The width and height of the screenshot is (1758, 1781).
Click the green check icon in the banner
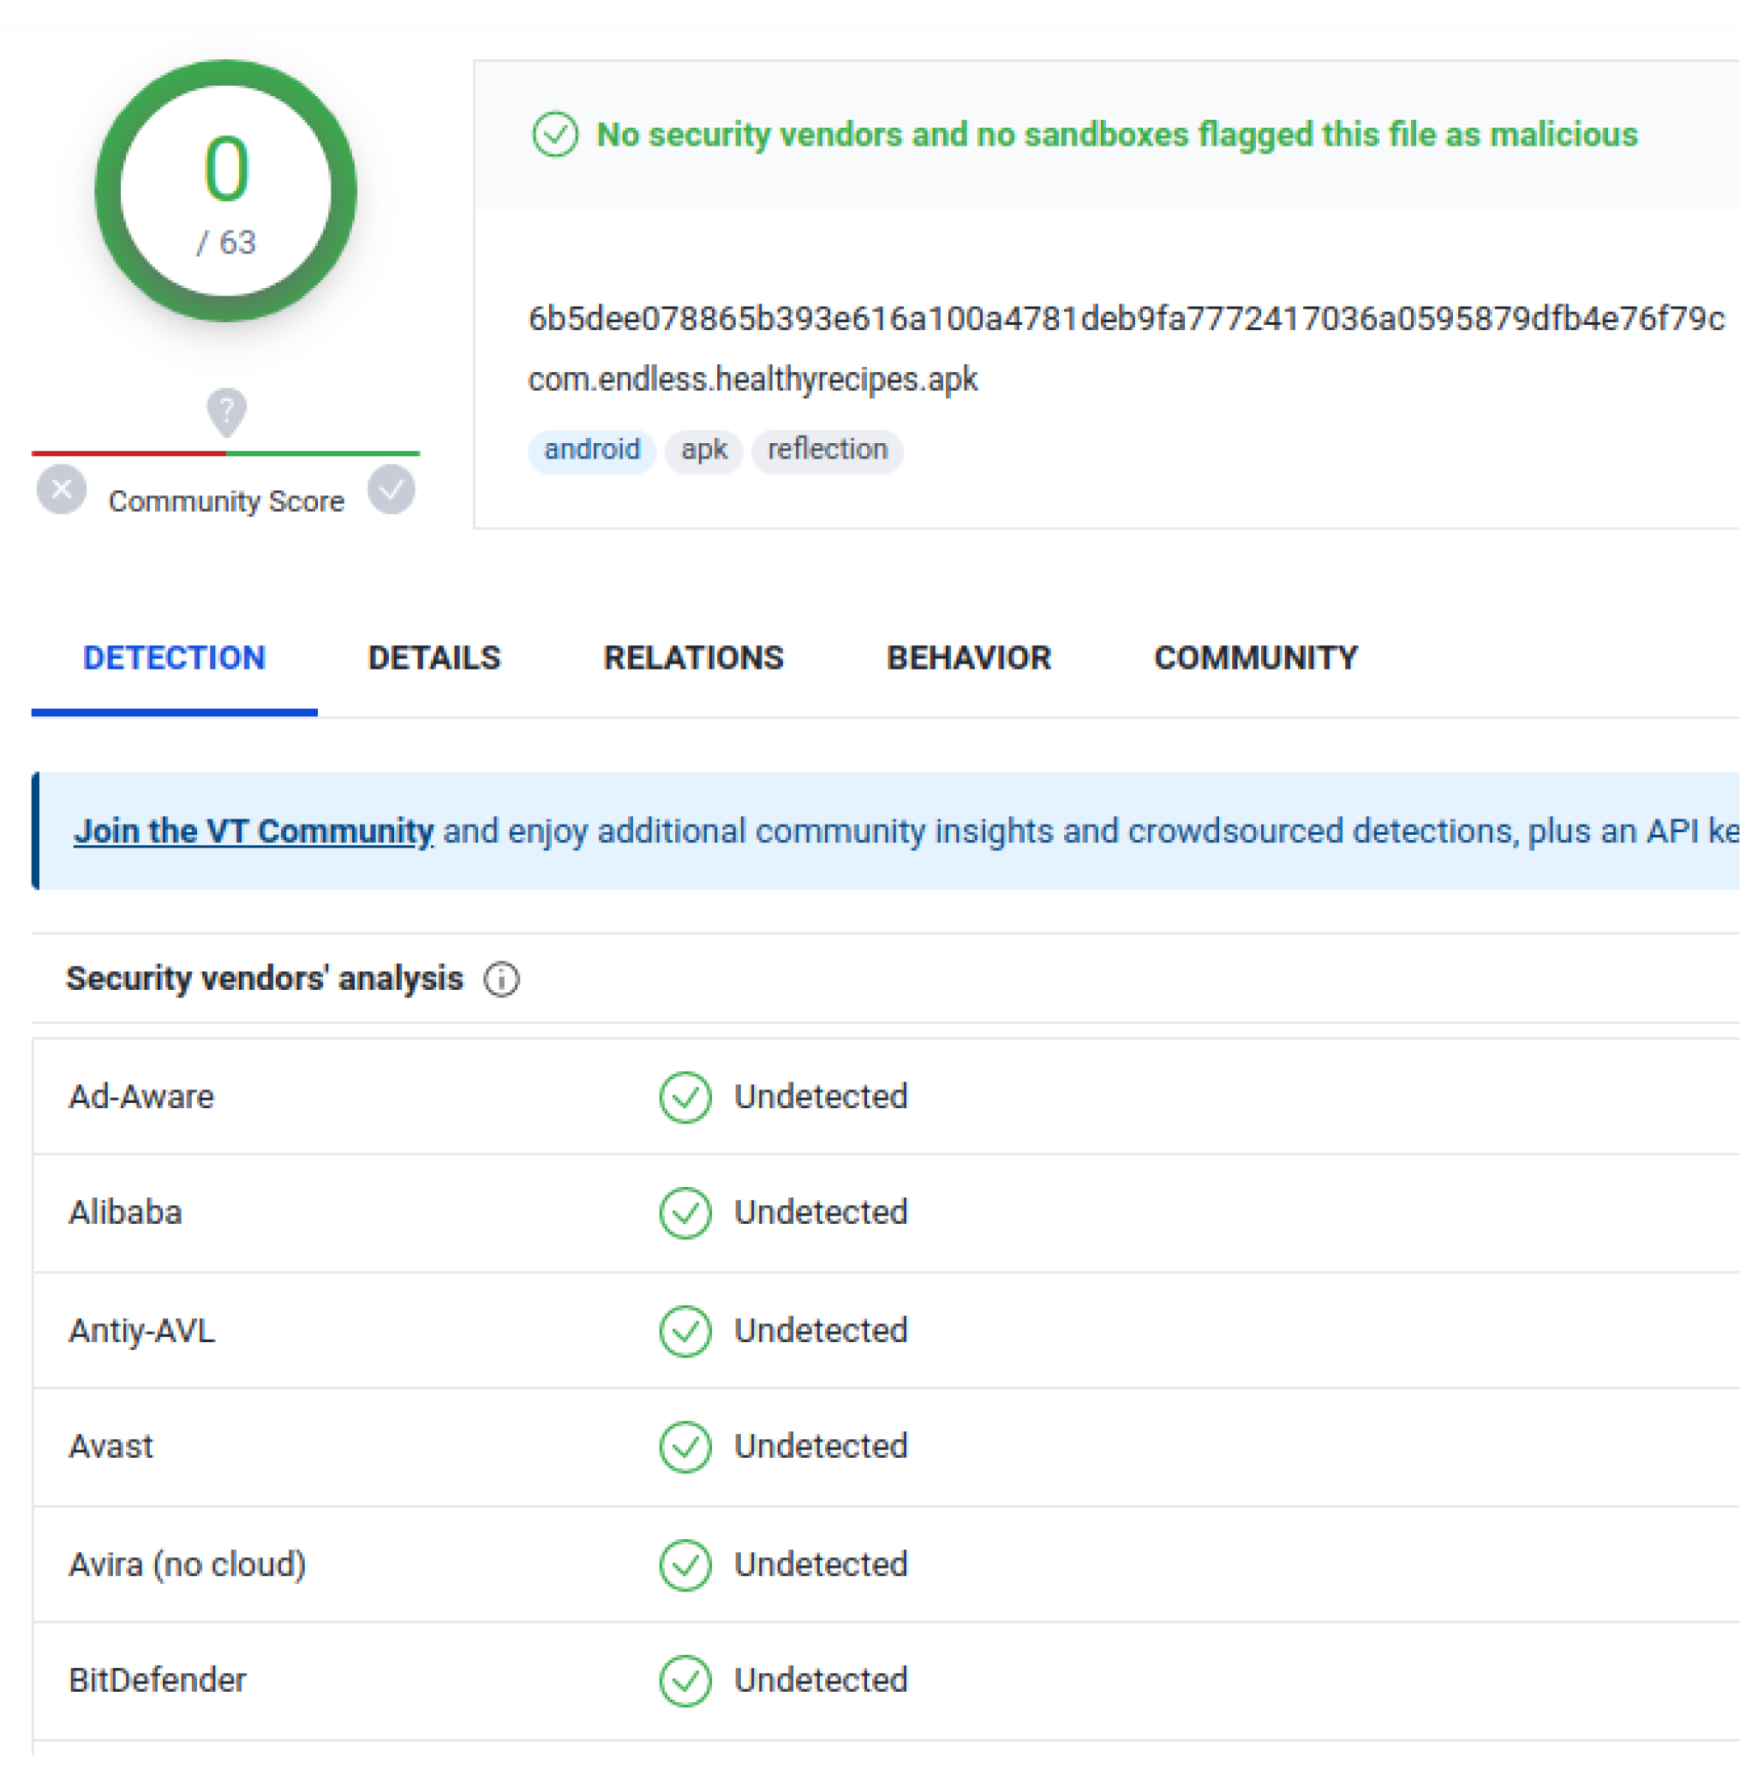pyautogui.click(x=554, y=135)
